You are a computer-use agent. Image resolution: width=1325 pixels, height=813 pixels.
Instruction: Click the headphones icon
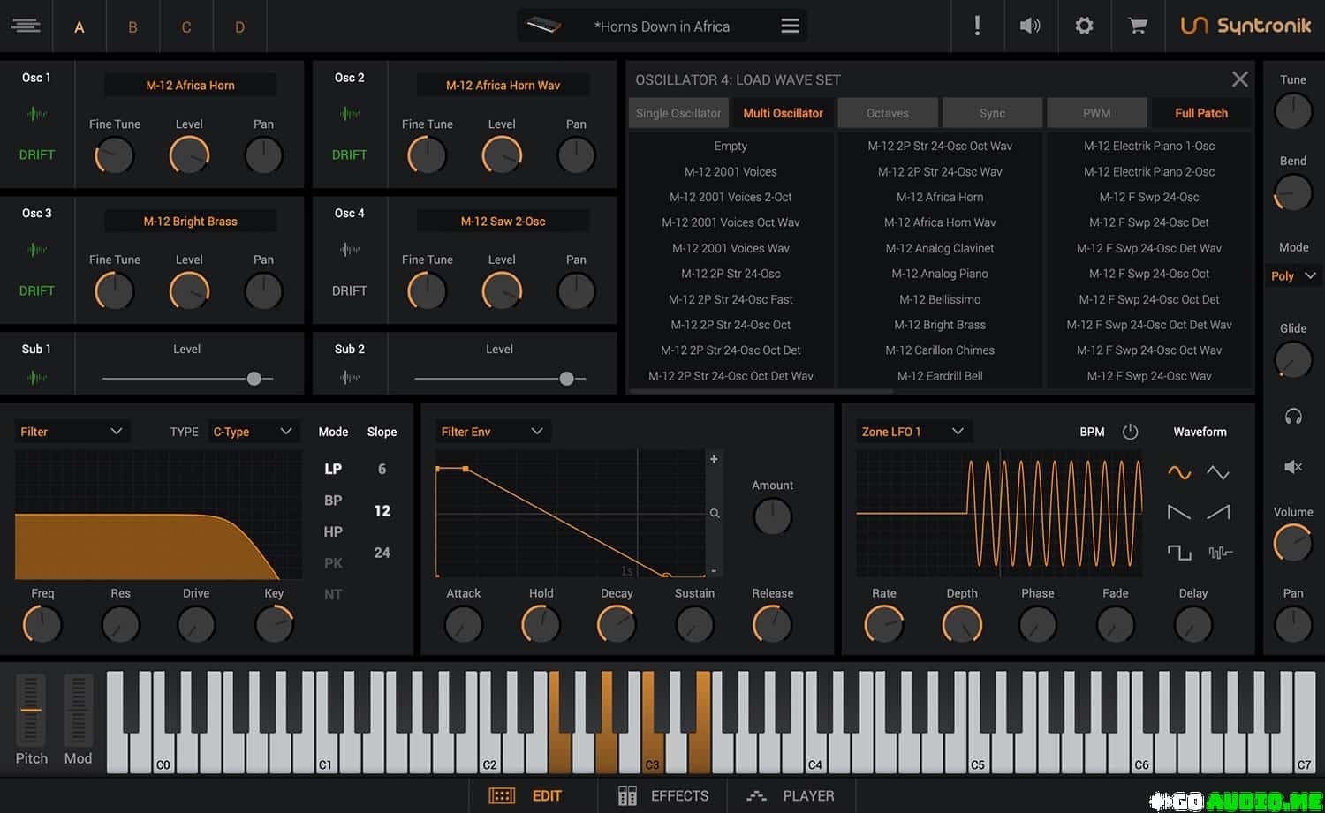pyautogui.click(x=1293, y=417)
